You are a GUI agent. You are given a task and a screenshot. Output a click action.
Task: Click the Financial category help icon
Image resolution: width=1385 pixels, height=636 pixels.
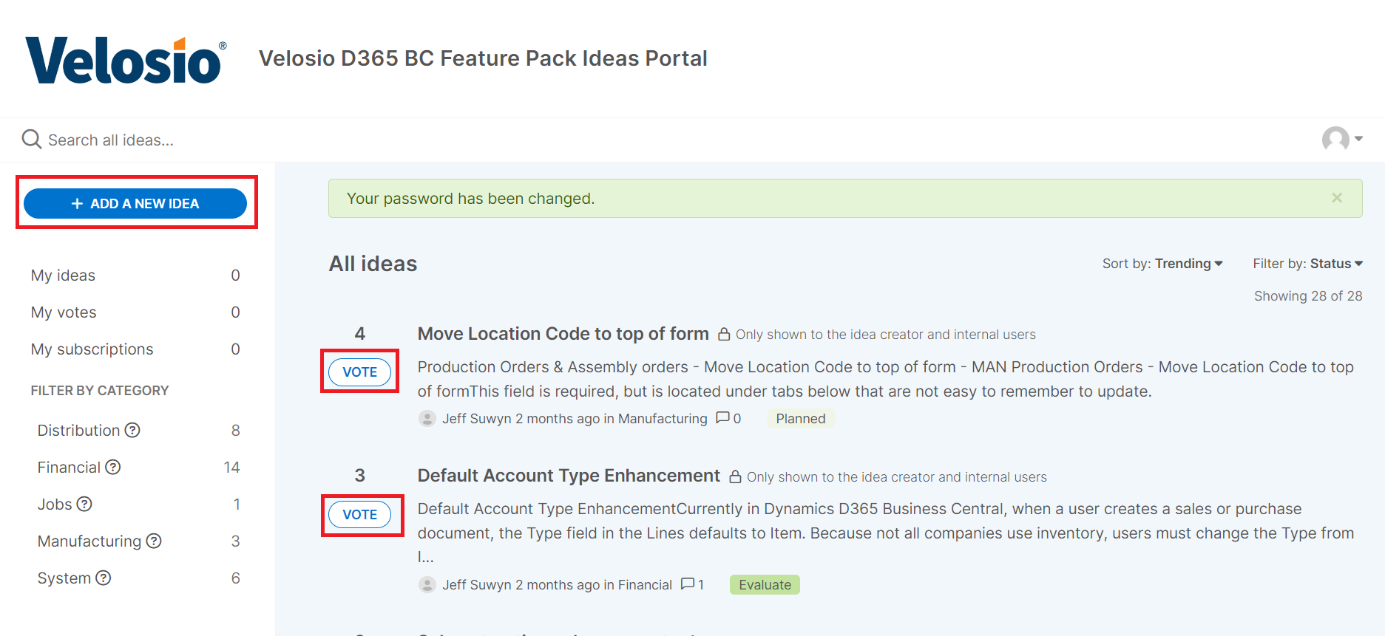pyautogui.click(x=113, y=467)
